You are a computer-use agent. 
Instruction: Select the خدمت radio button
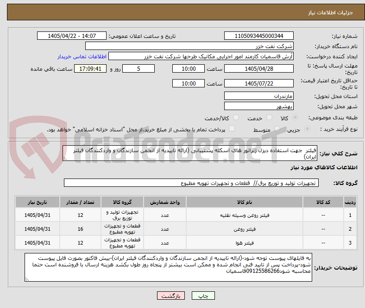269,117
